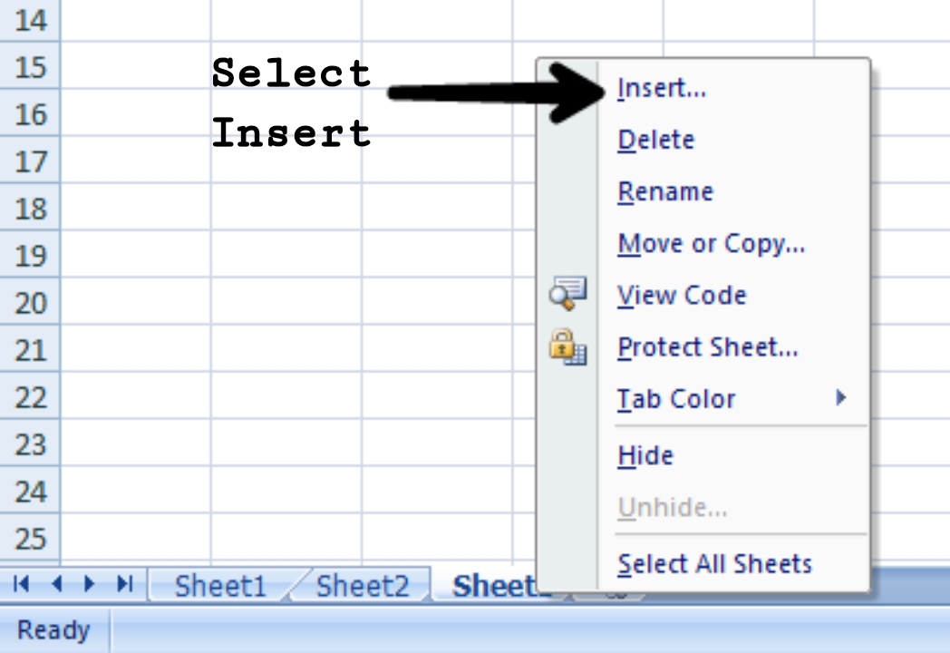Choose Hide from the context menu
Image resolution: width=950 pixels, height=653 pixels.
[645, 454]
